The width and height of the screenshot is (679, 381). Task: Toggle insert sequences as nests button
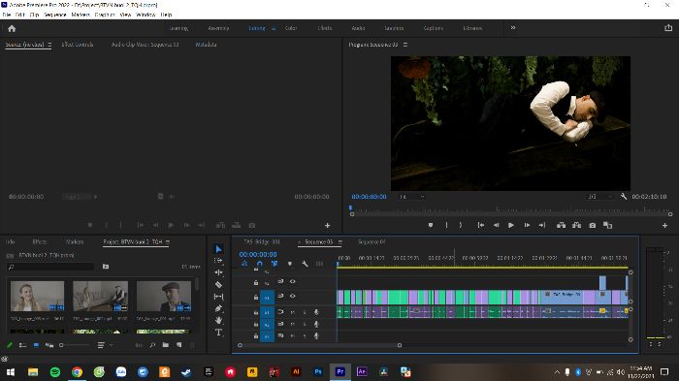(244, 264)
